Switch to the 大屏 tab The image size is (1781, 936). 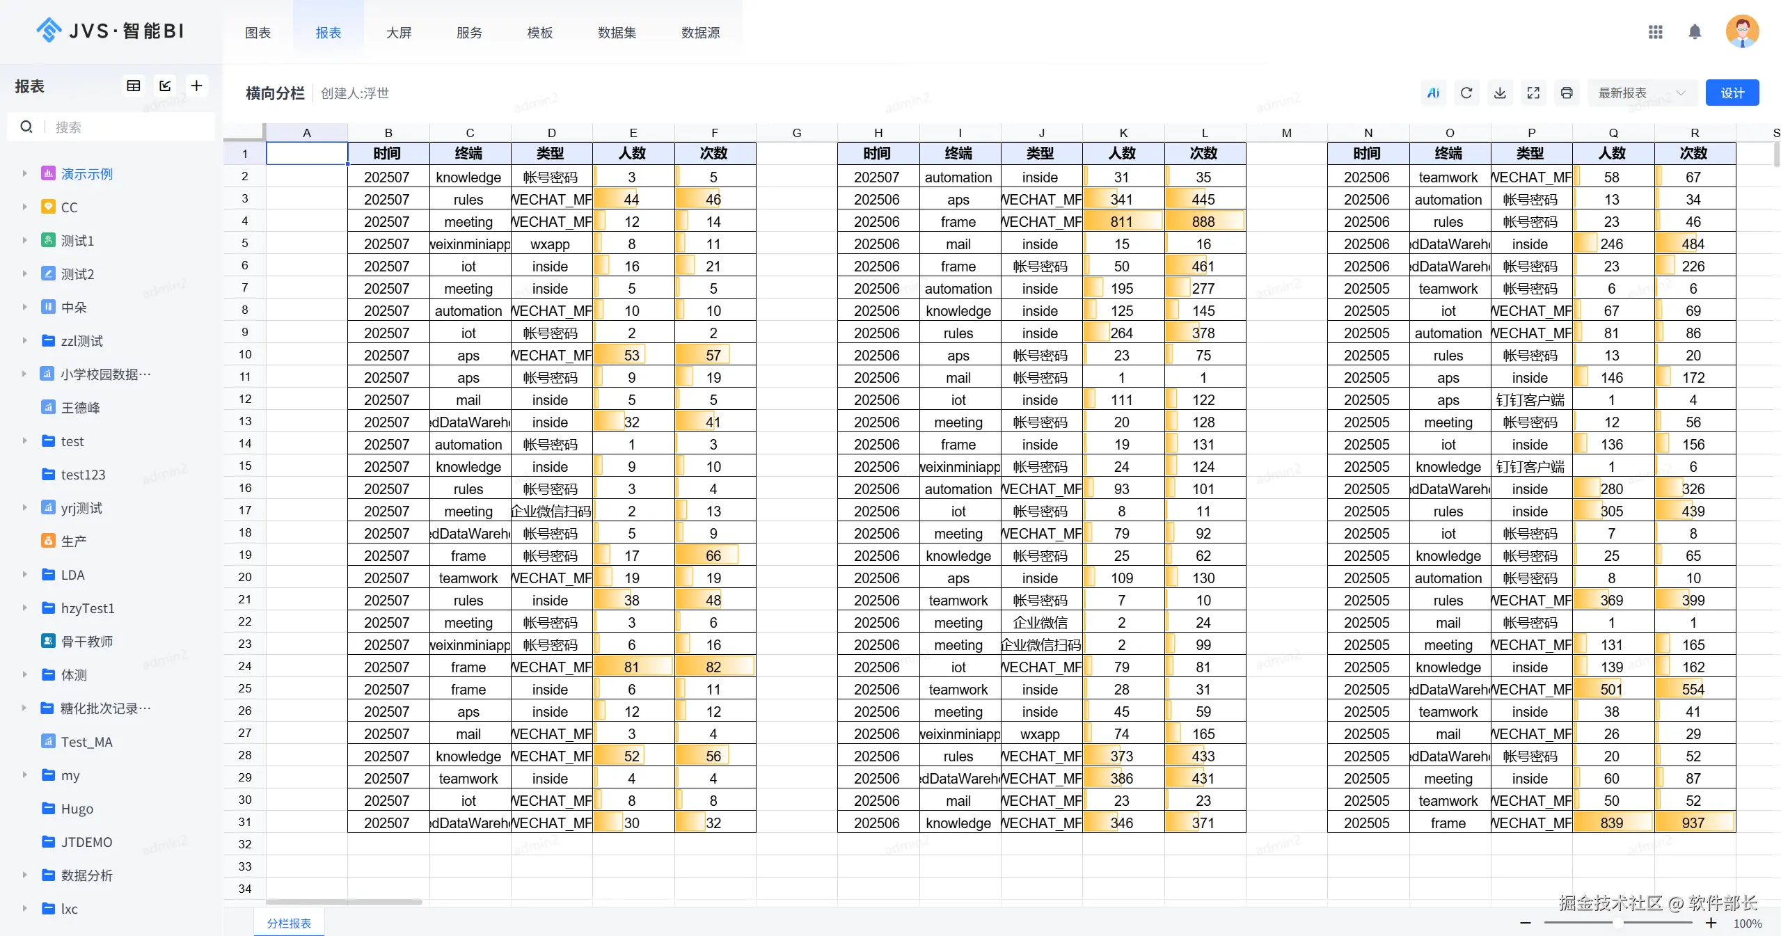click(x=399, y=33)
